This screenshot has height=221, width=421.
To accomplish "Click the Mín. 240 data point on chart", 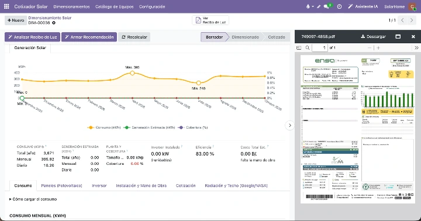I will [x=198, y=83].
